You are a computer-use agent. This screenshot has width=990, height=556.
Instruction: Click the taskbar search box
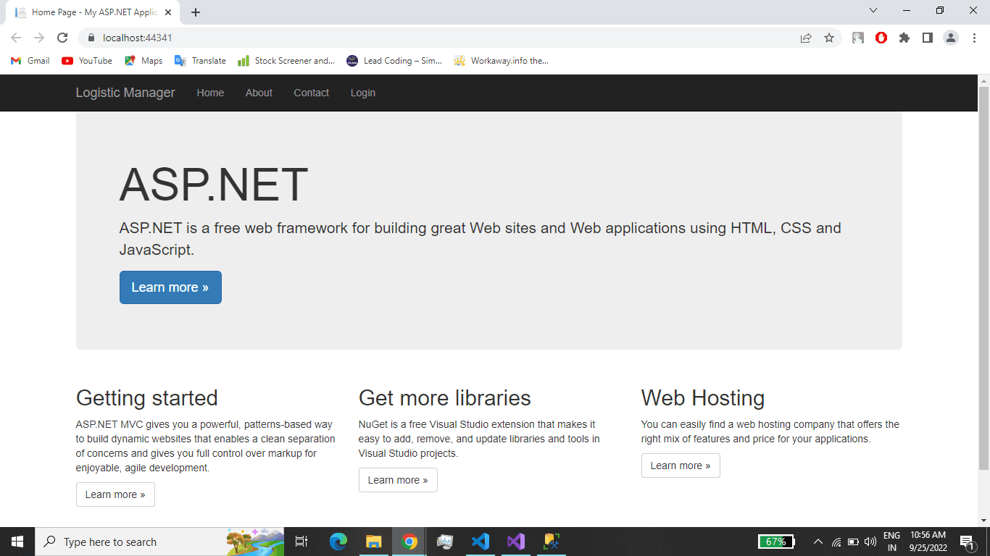coord(160,542)
